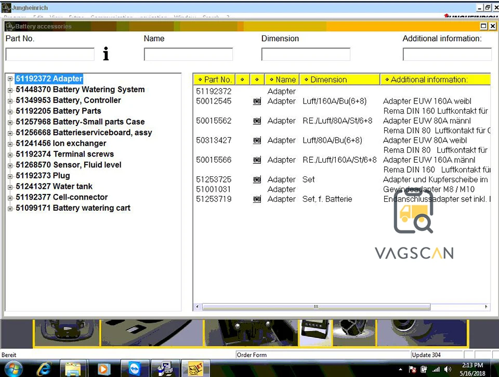Expand 51257968 Battery-Small parts Case node

10,123
